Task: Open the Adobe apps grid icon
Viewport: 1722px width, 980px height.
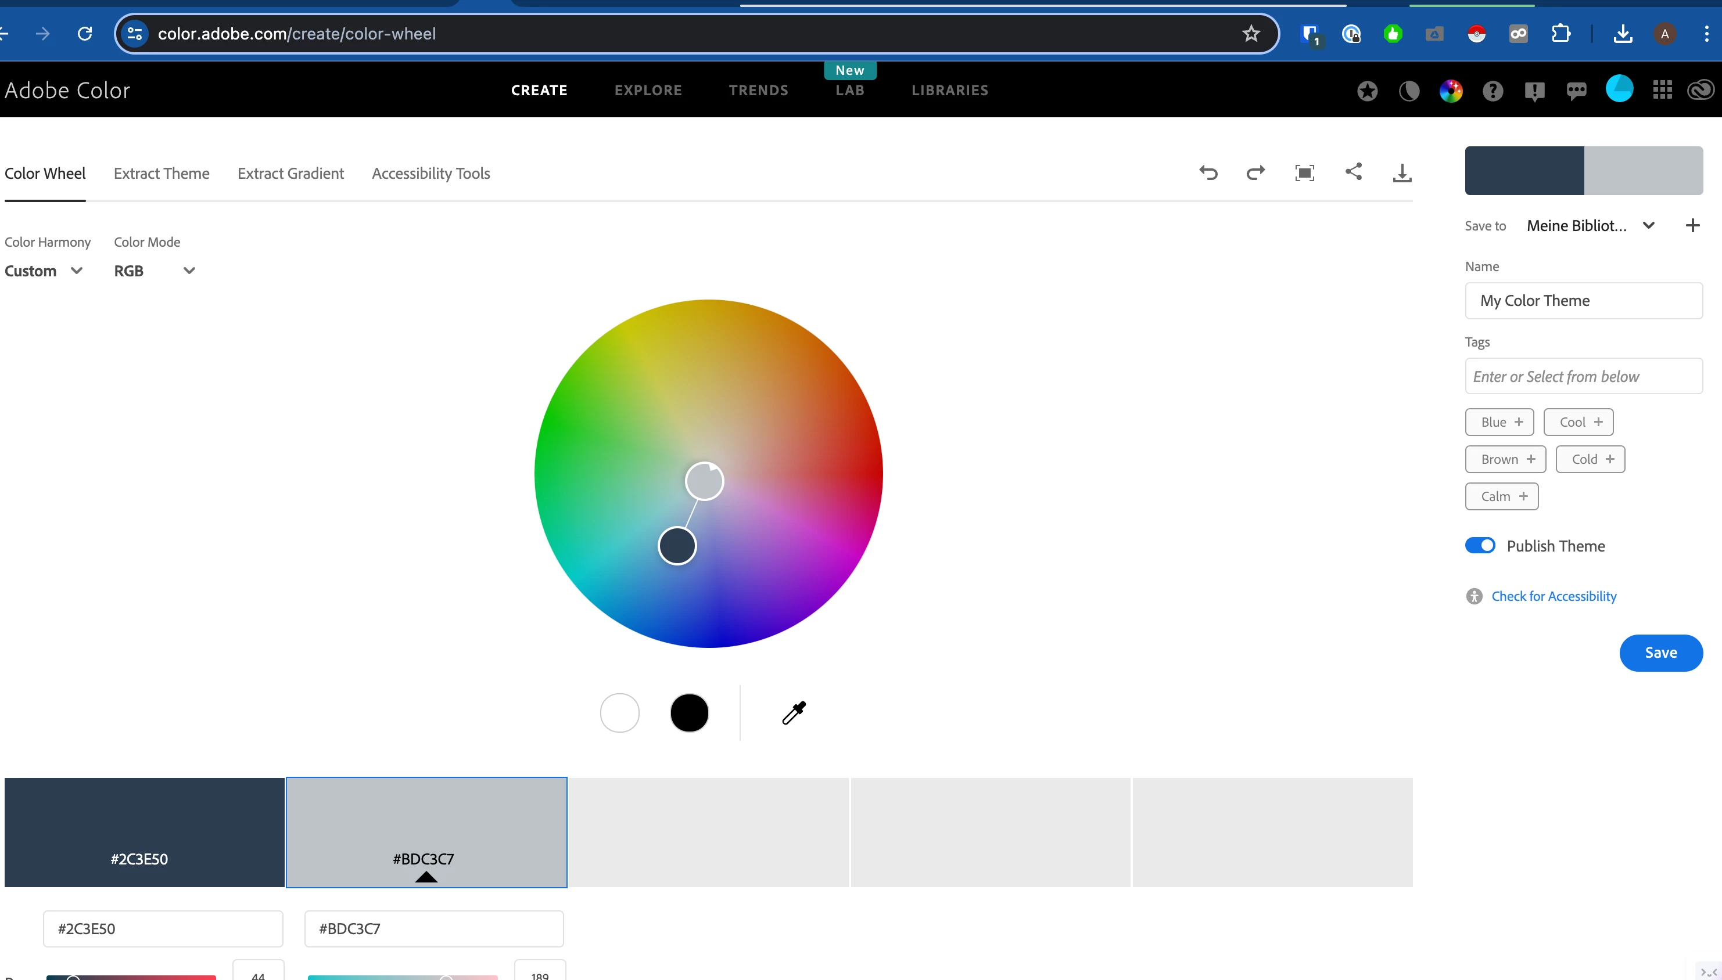Action: [1662, 90]
